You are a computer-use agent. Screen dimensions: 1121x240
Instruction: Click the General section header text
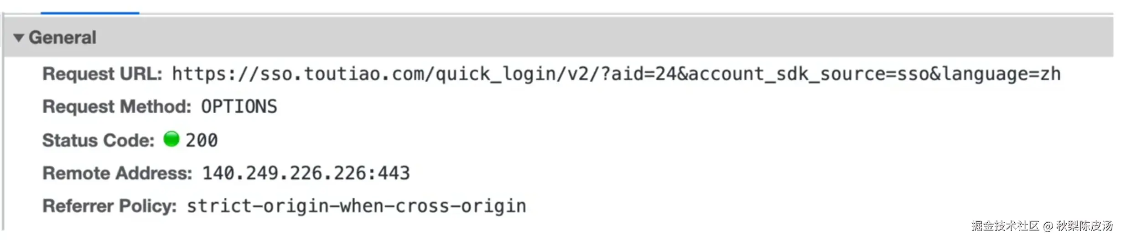[x=62, y=38]
